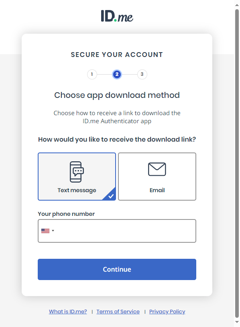Click the page scrollbar on the right
The width and height of the screenshot is (240, 327).
point(237,160)
